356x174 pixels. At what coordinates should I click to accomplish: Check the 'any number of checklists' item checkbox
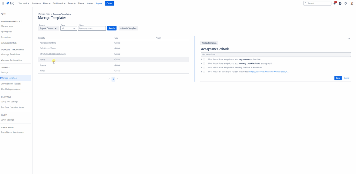[x=204, y=59]
